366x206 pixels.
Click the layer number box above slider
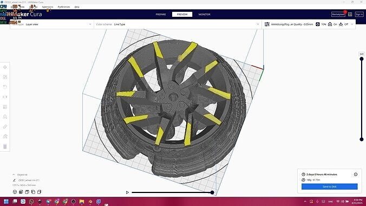pyautogui.click(x=362, y=54)
